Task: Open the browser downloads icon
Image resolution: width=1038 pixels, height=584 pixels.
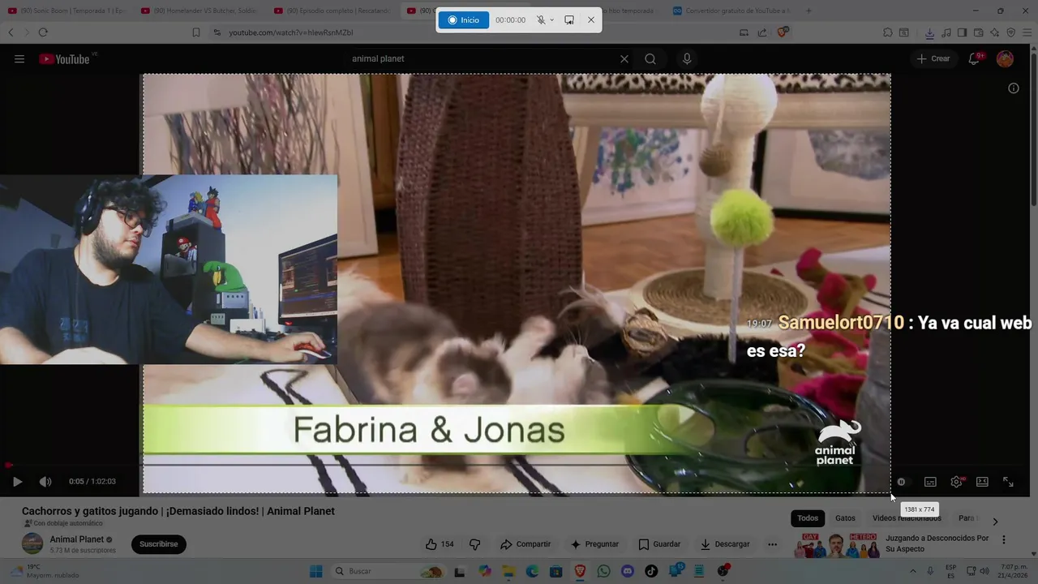Action: click(929, 32)
